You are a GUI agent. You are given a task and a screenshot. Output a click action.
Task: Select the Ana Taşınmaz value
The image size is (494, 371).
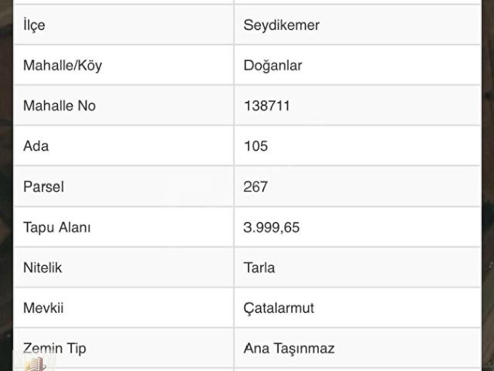coord(289,348)
